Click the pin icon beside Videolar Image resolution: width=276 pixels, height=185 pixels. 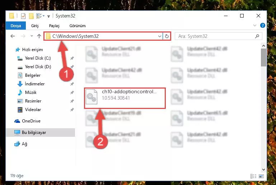[72, 110]
